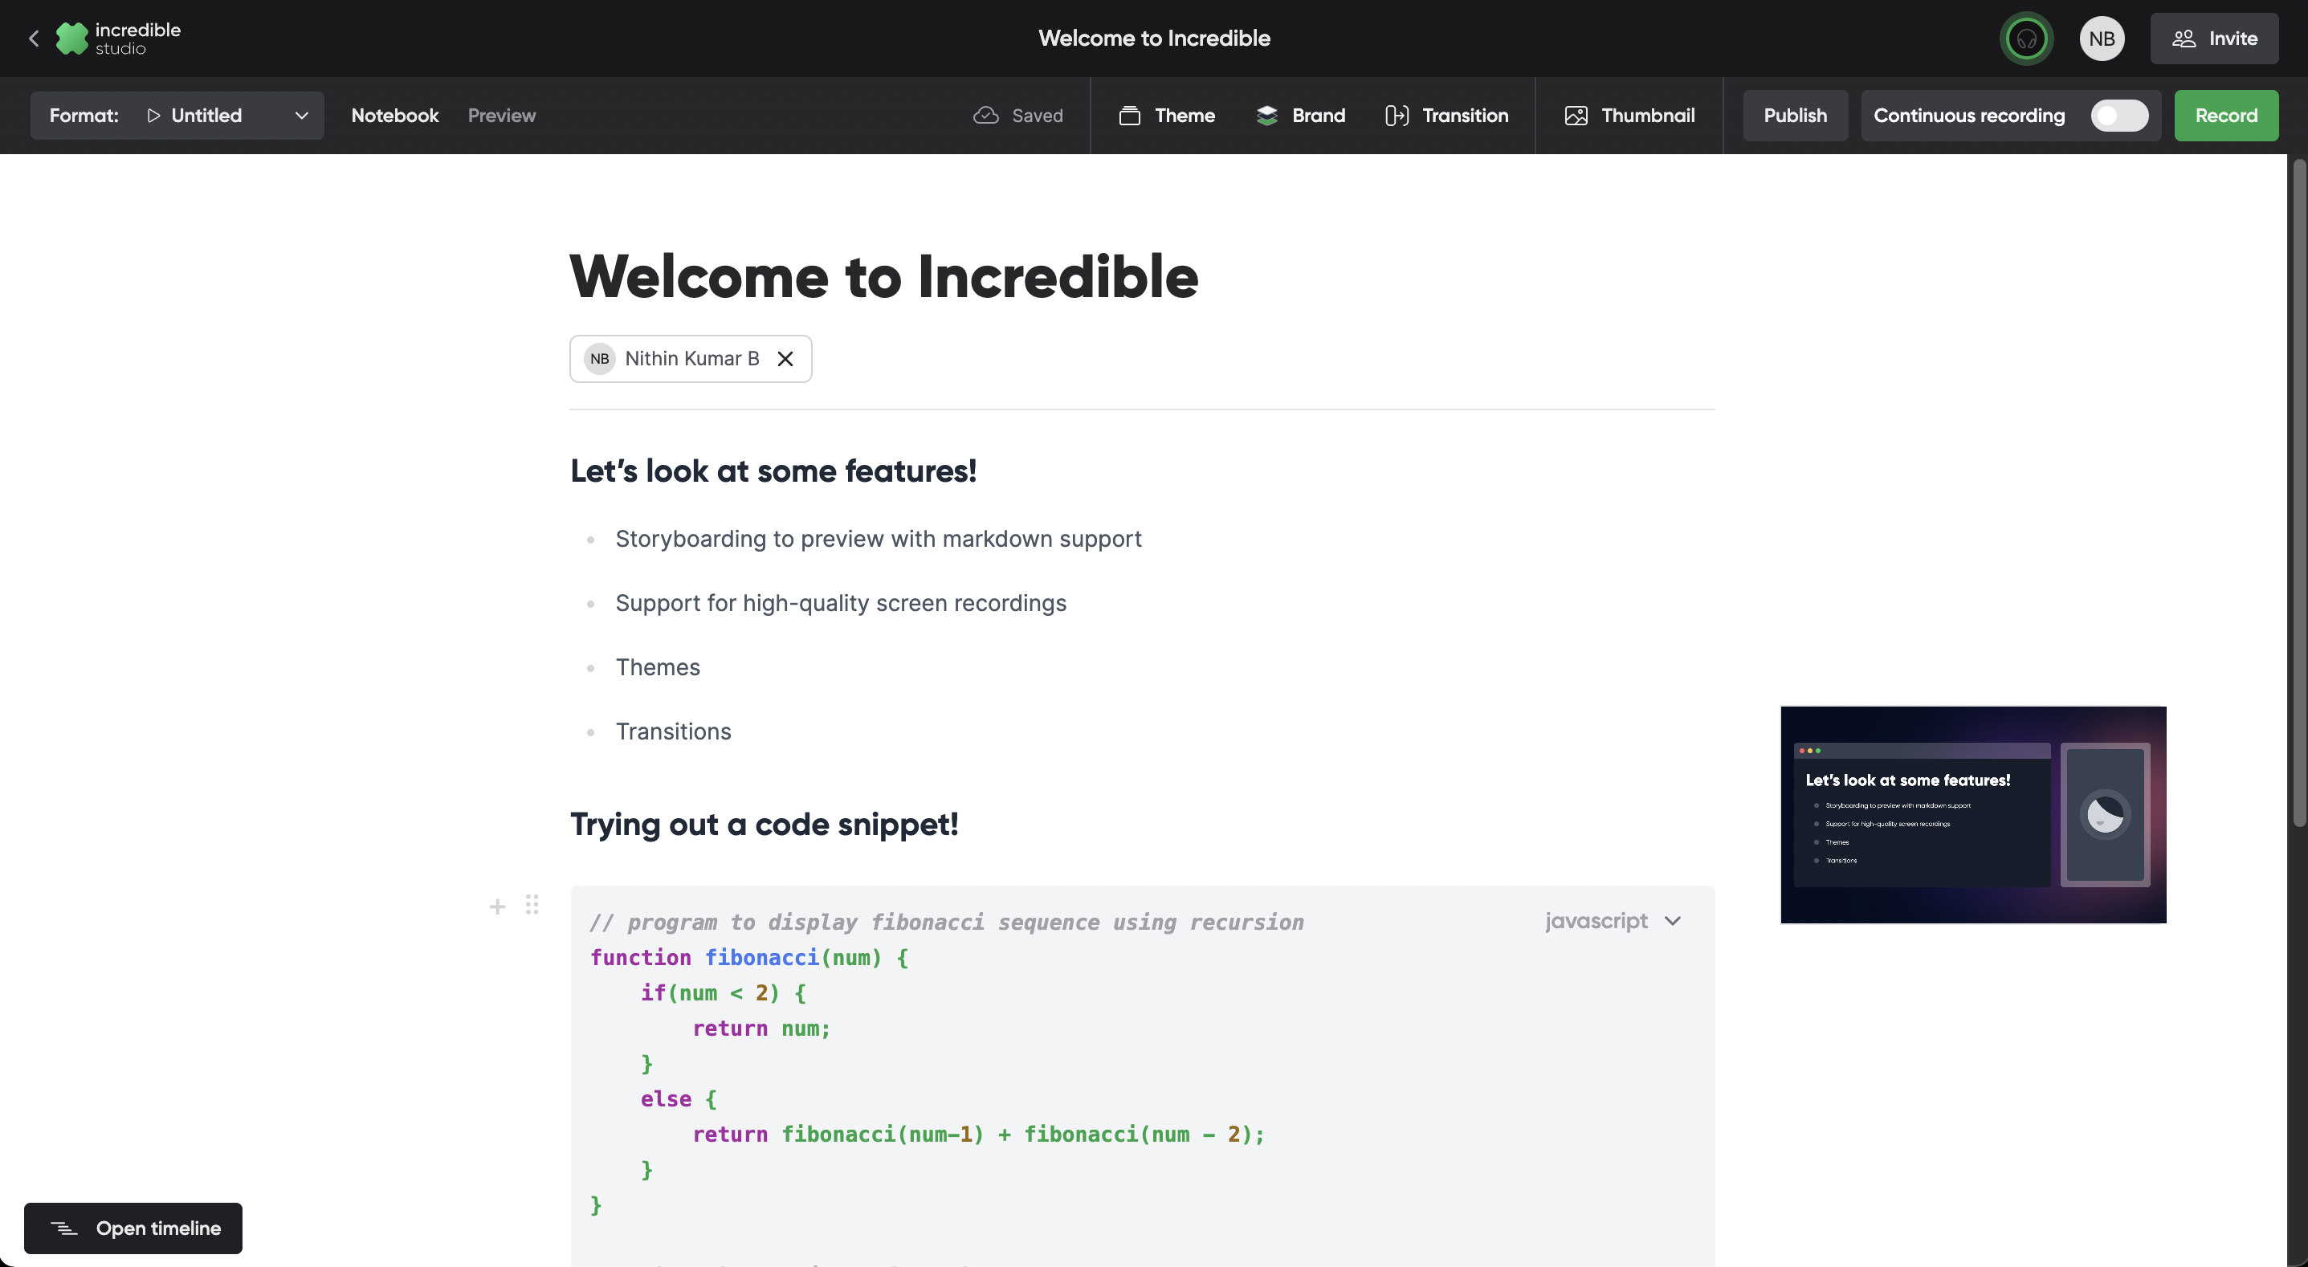
Task: Toggle the Continuous recording switch
Action: (2118, 114)
